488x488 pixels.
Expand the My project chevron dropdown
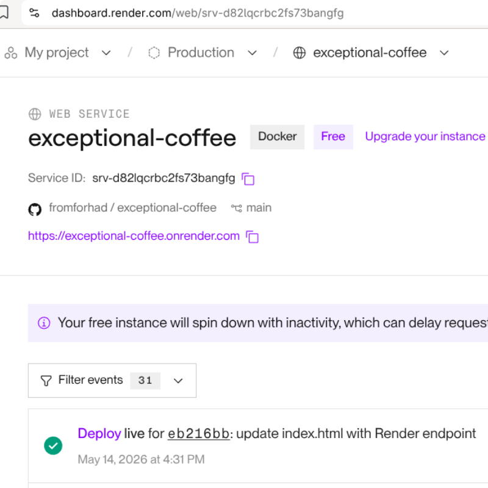click(x=106, y=53)
